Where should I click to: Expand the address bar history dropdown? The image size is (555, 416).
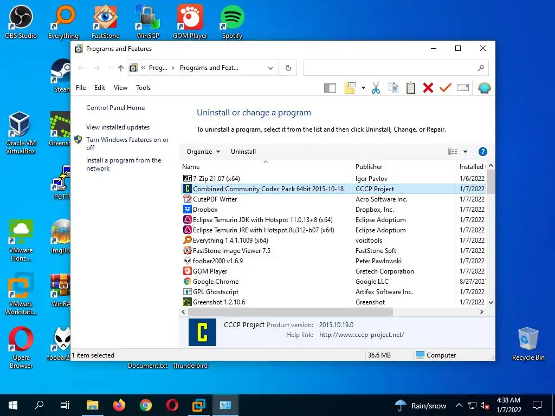(x=270, y=68)
